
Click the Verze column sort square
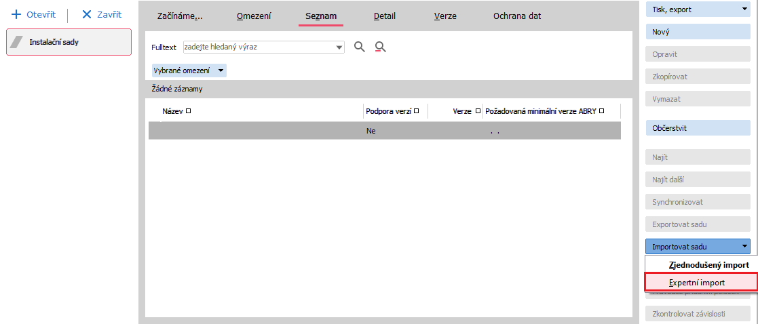pos(478,111)
